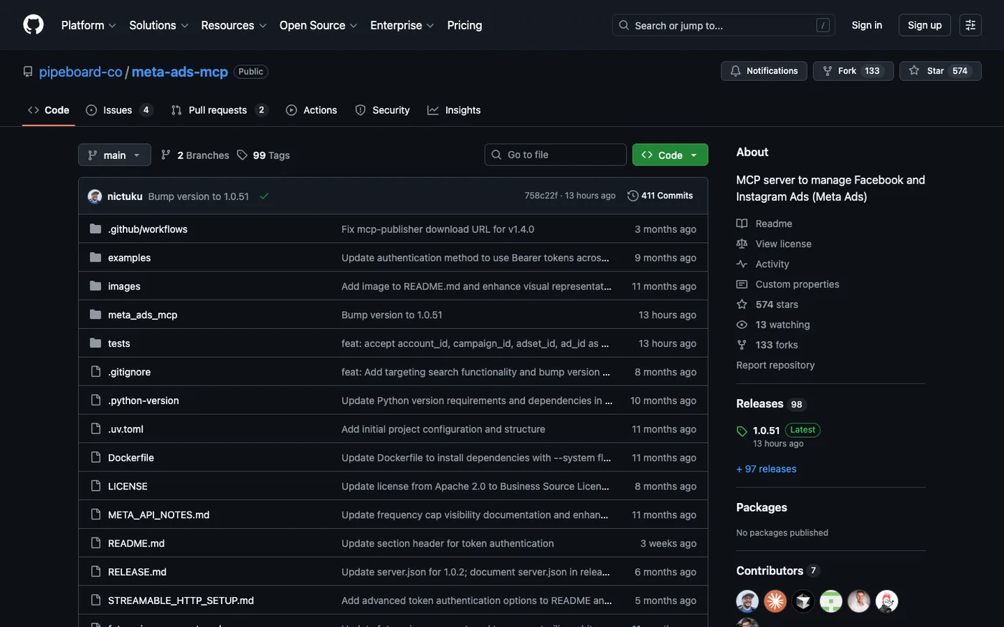1004x627 pixels.
Task: Click the green commit status checkmark
Action: pyautogui.click(x=264, y=195)
